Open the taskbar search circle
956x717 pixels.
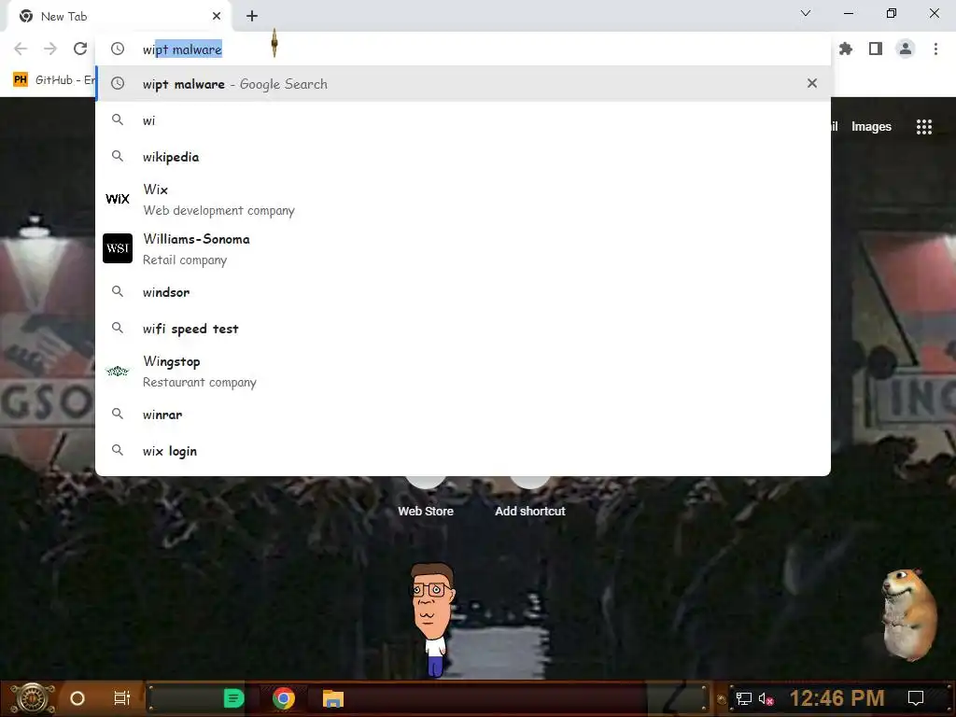(x=77, y=698)
